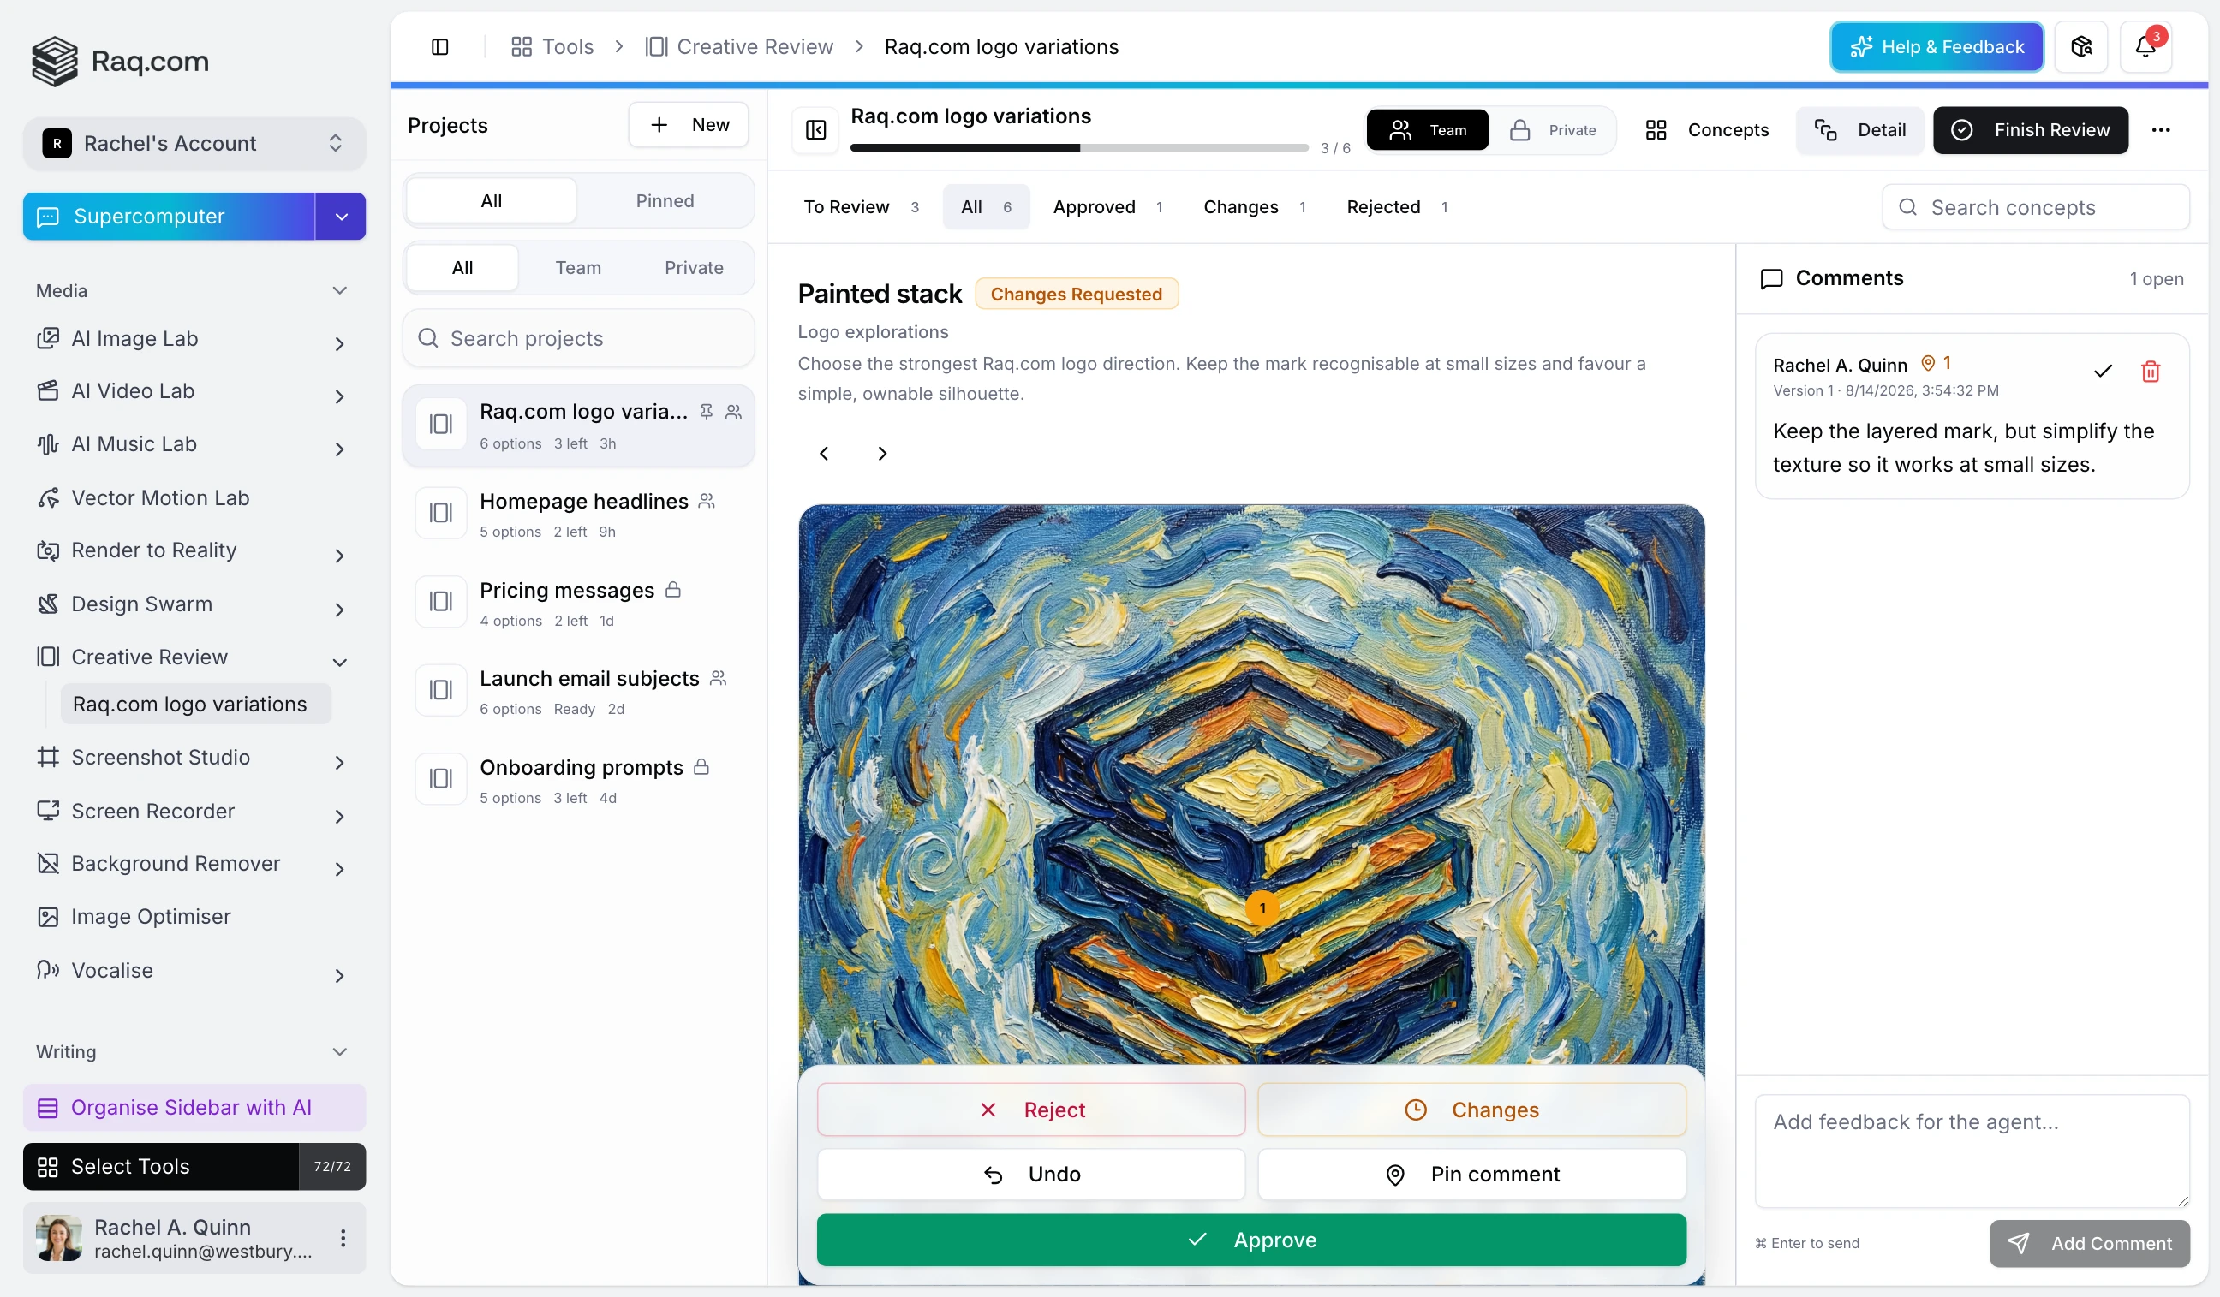Click Pin comment button
2220x1297 pixels.
(1471, 1175)
